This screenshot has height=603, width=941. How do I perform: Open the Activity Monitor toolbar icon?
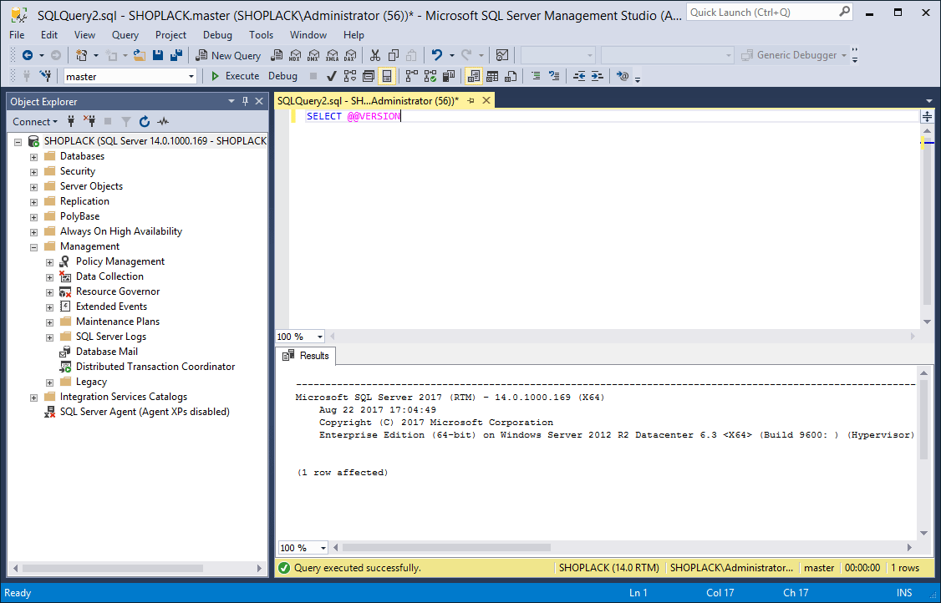coord(502,55)
